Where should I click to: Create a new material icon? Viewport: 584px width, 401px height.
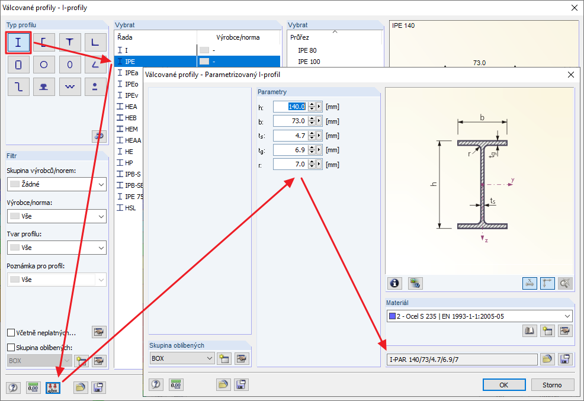[547, 331]
